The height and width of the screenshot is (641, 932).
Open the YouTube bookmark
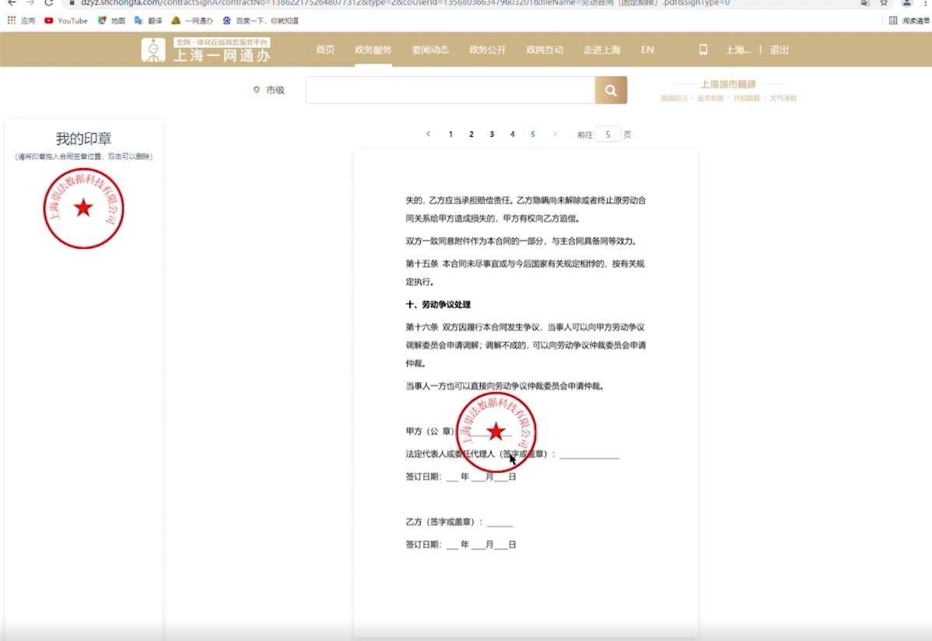[x=66, y=21]
